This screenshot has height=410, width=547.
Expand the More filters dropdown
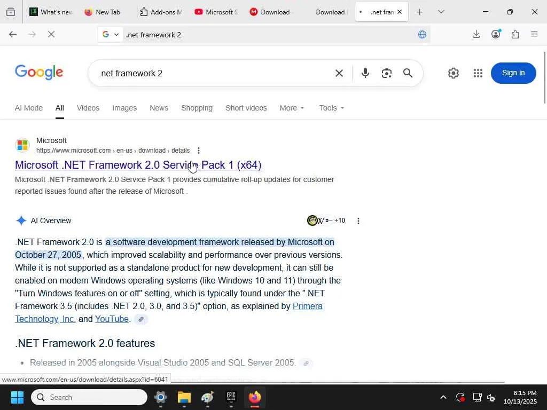[292, 108]
